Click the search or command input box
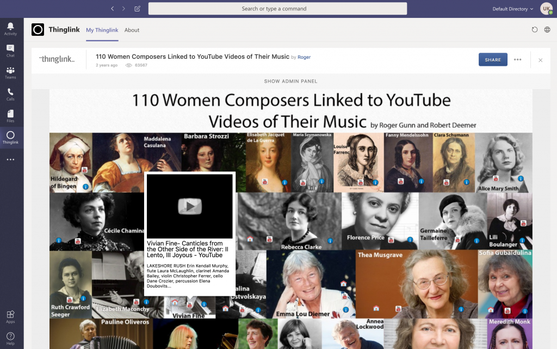The width and height of the screenshot is (557, 349). pos(277,9)
